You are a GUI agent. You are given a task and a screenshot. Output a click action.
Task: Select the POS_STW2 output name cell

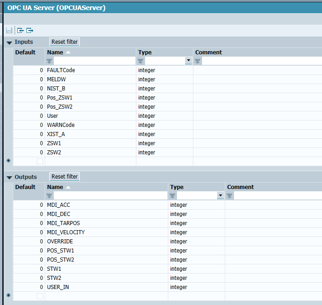[x=106, y=260]
